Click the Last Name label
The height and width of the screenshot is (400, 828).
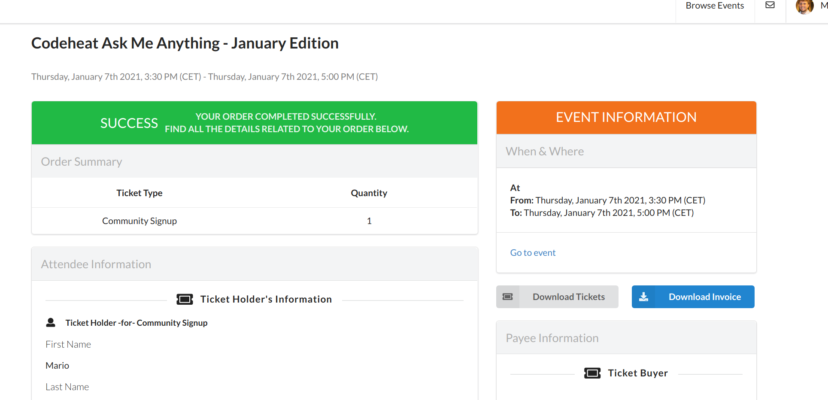67,387
